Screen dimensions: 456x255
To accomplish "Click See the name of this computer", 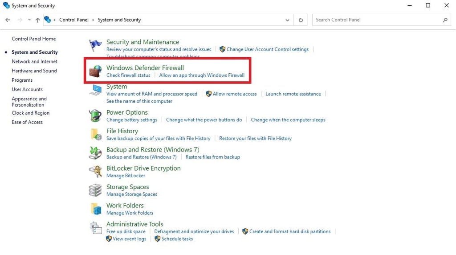I will (x=139, y=101).
